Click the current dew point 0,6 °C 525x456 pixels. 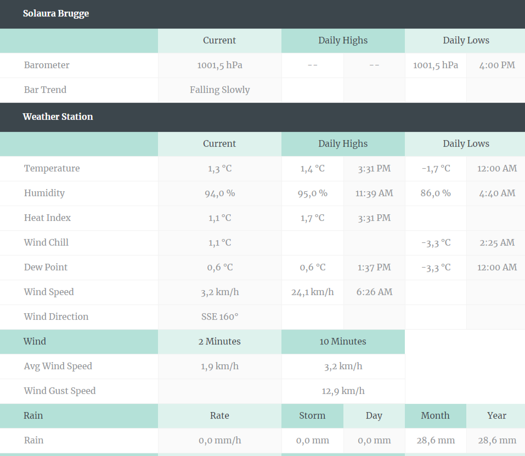tap(219, 267)
